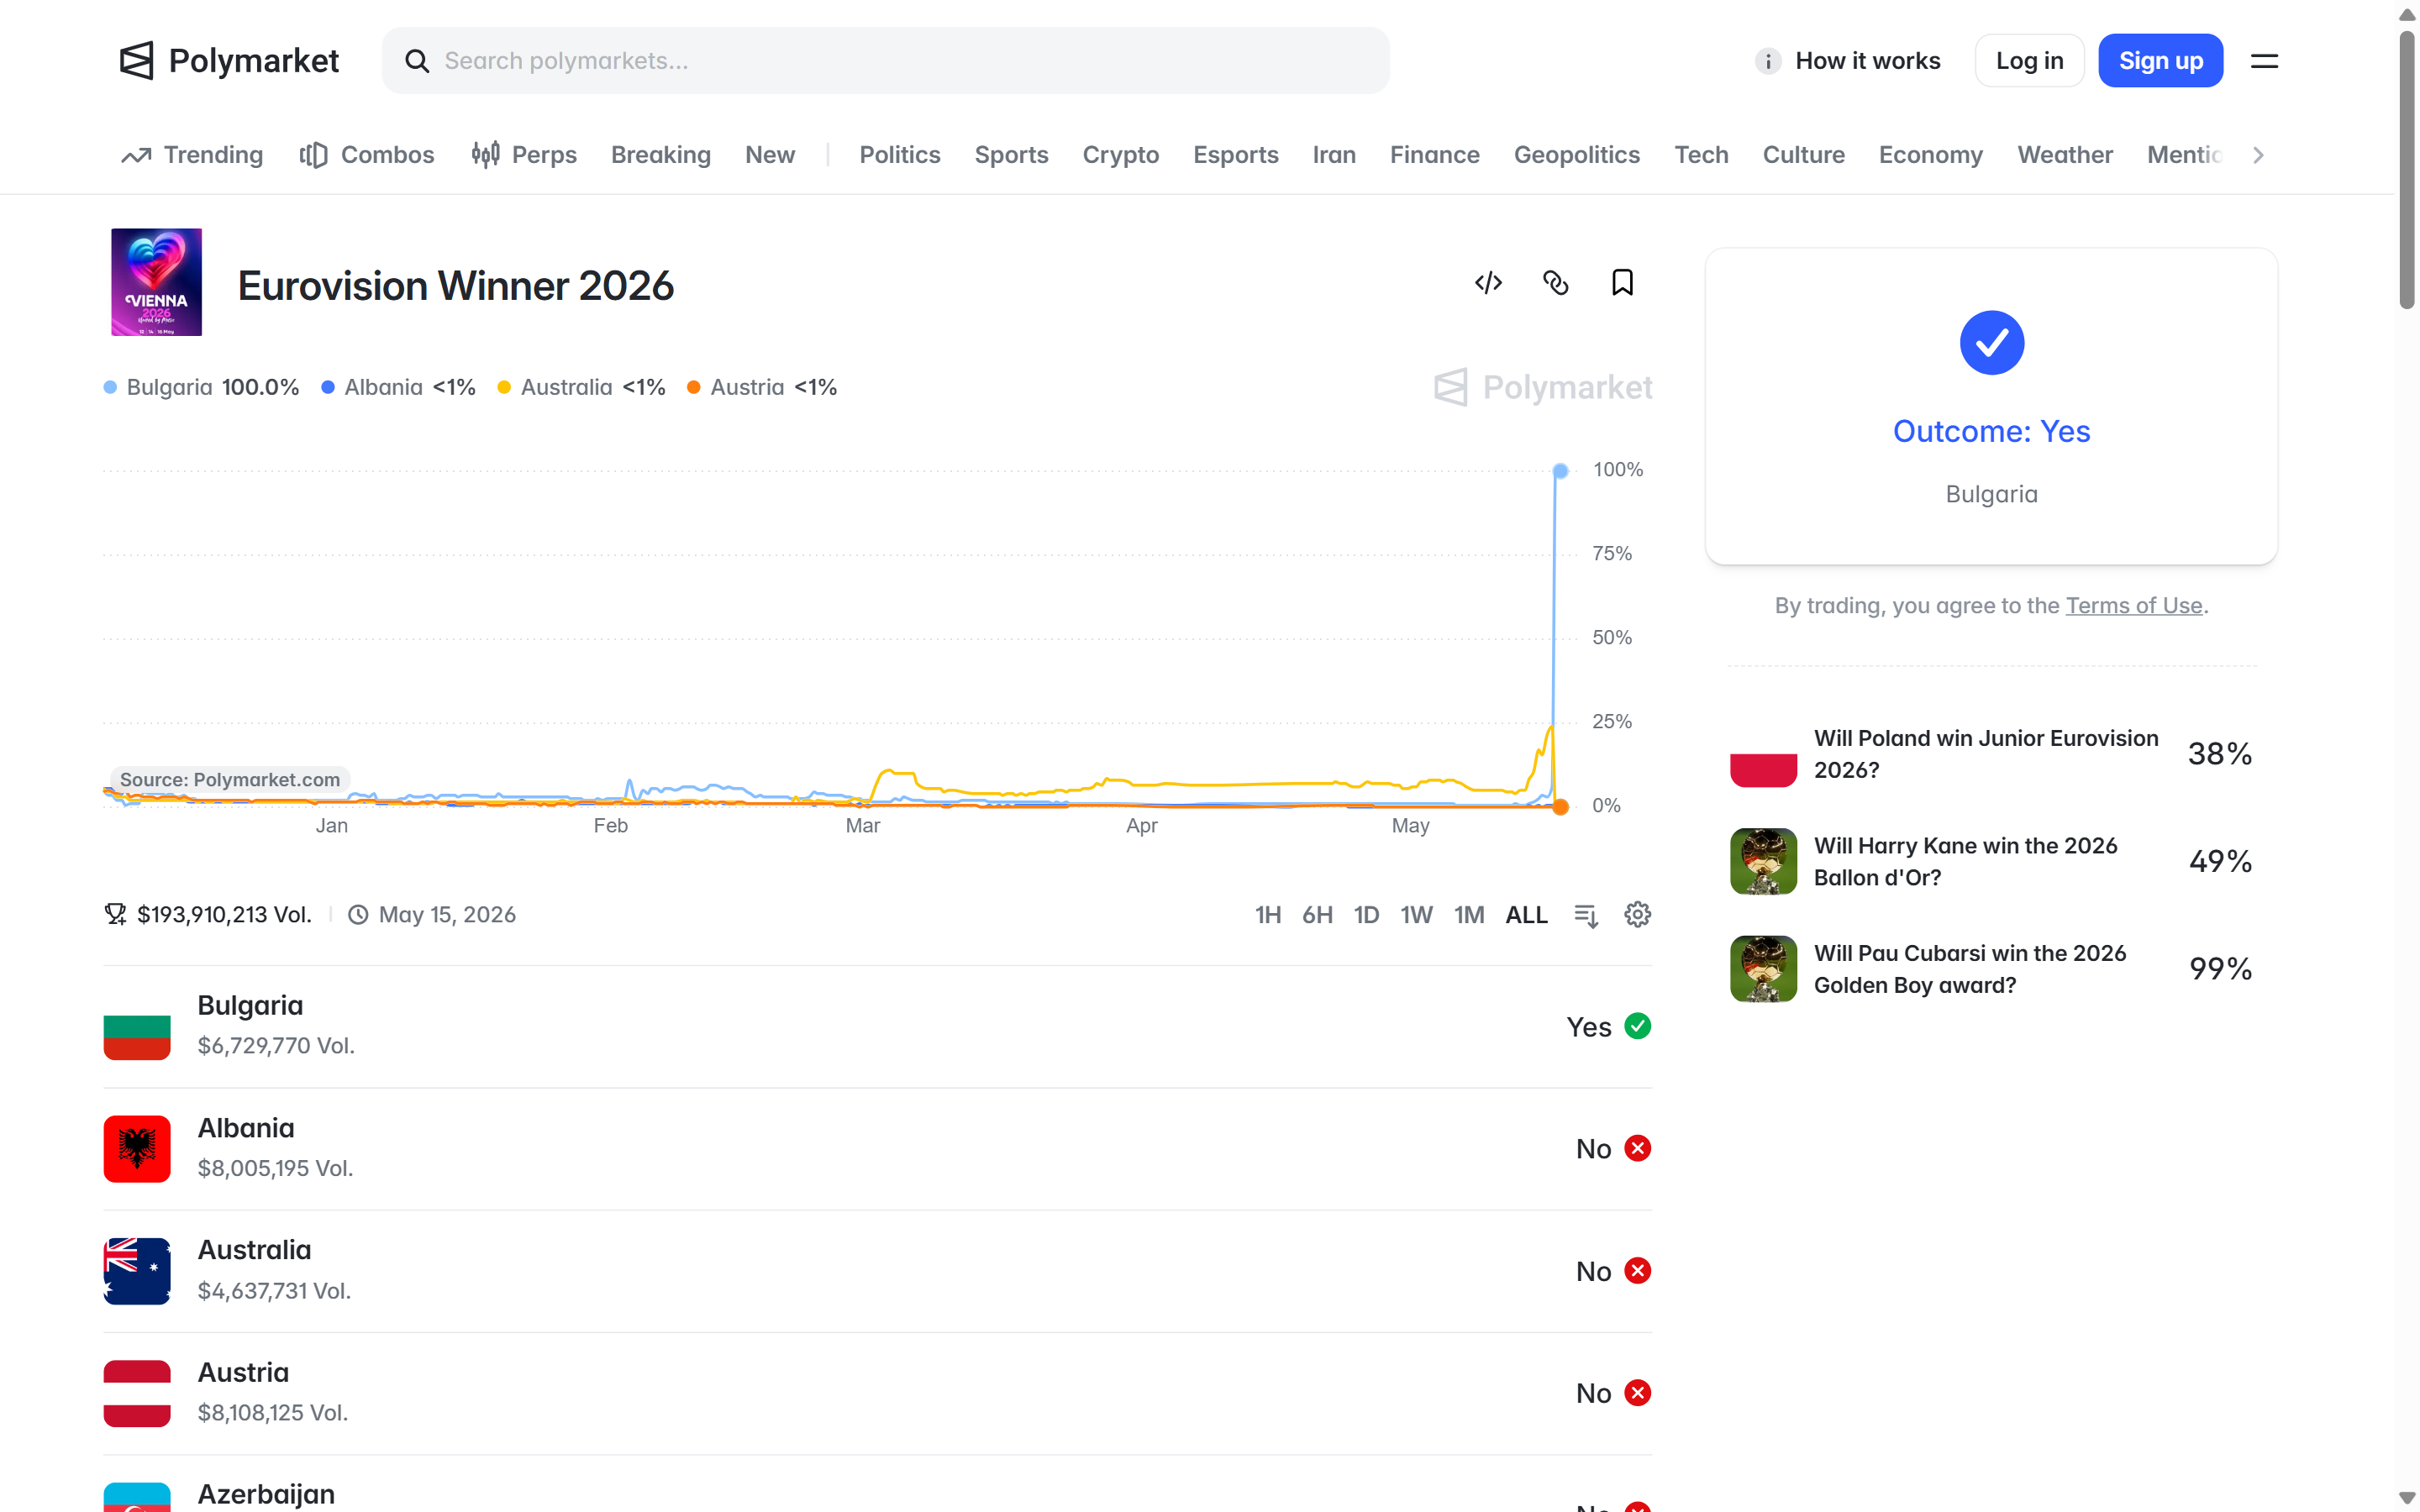2420x1512 pixels.
Task: Open the Sports category
Action: pyautogui.click(x=1011, y=155)
